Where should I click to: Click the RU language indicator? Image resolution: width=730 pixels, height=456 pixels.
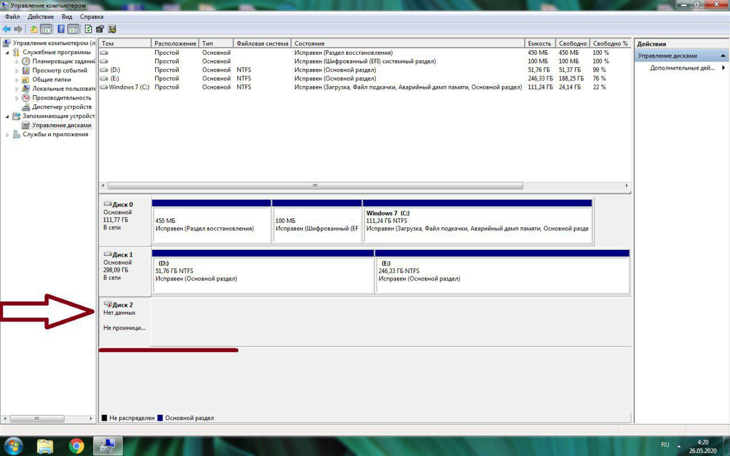click(x=665, y=445)
